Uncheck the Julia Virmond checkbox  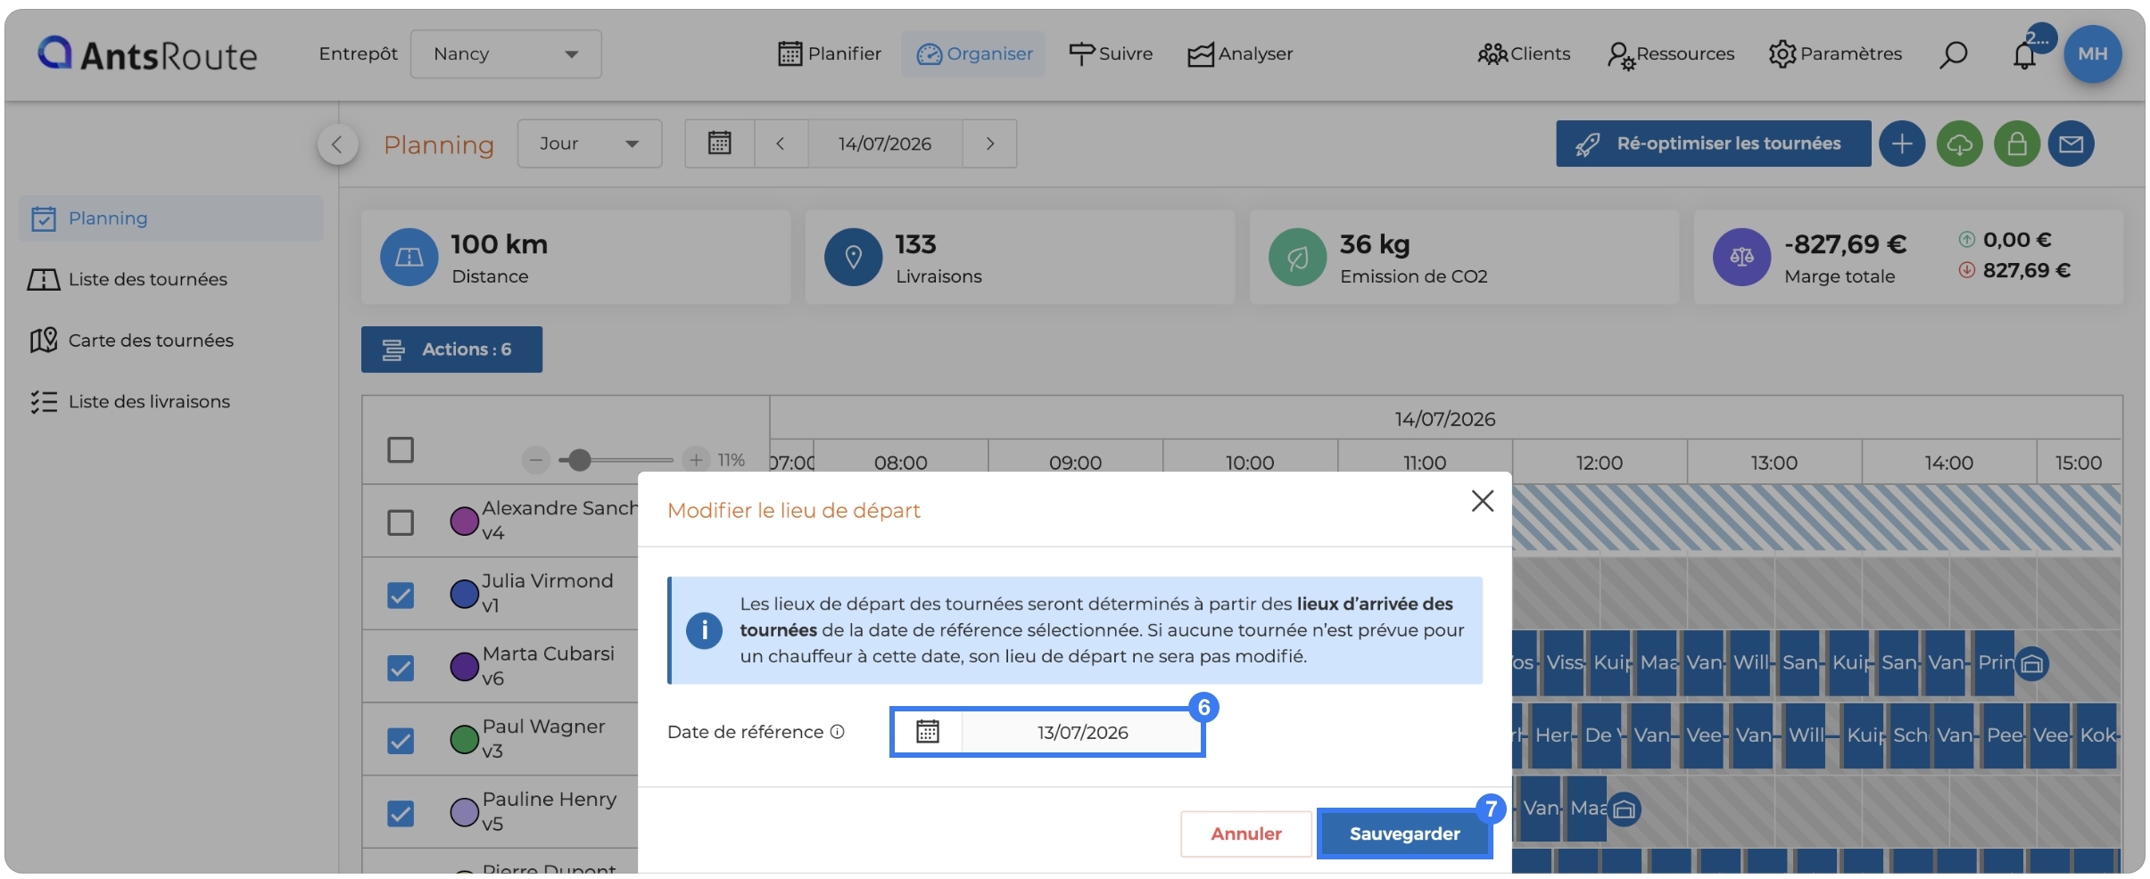401,595
